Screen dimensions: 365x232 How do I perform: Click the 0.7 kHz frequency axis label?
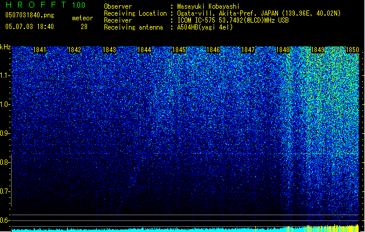point(5,191)
